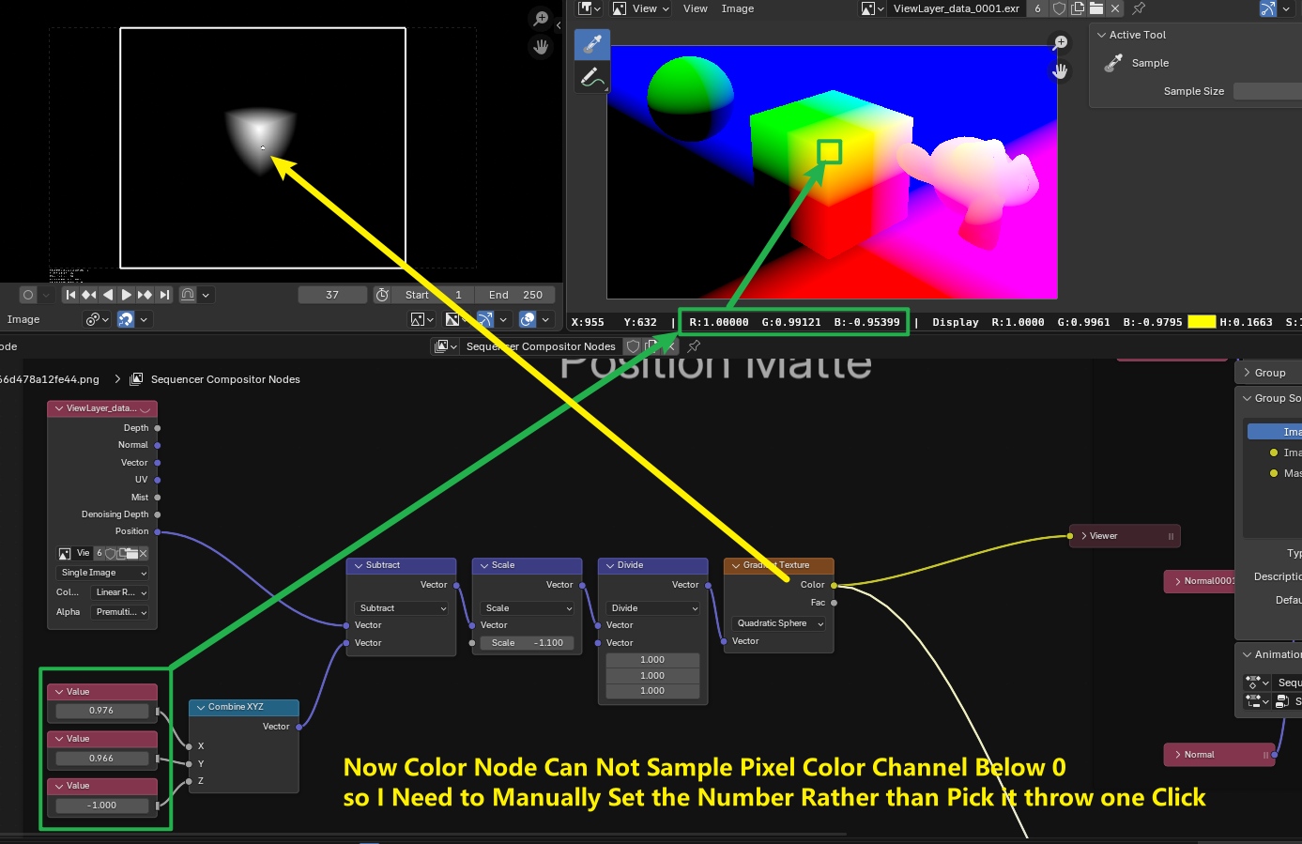Open the Single Image source dropdown
Screen dimensions: 1302x844
pos(103,573)
